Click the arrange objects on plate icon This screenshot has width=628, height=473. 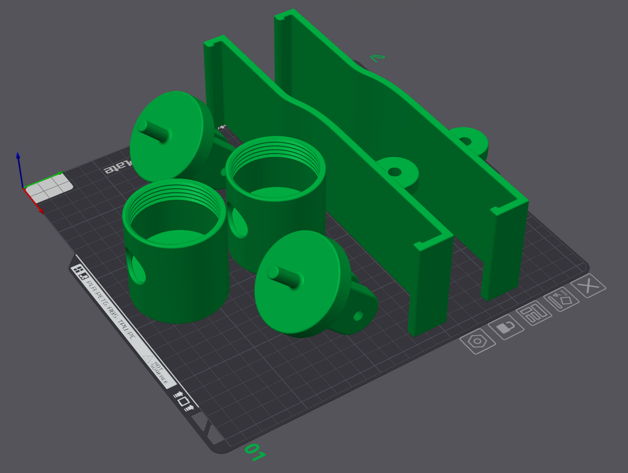tap(534, 312)
